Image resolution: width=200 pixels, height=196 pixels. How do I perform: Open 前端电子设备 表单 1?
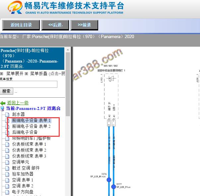click(31, 120)
